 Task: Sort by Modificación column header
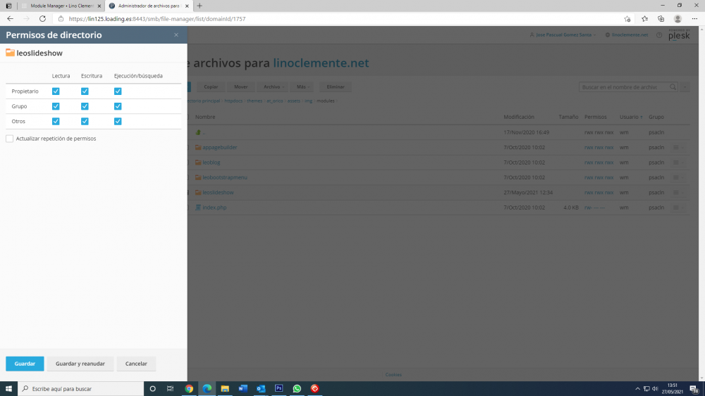[x=519, y=117]
